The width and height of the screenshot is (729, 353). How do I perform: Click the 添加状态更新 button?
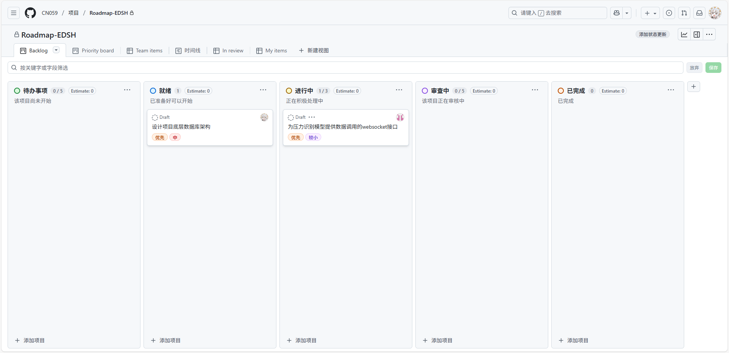pyautogui.click(x=652, y=35)
